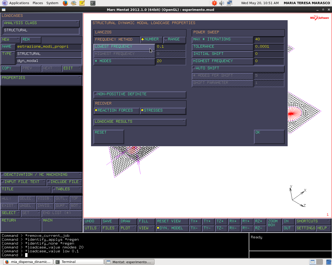332x265 pixels.
Task: Click SAVE button
Action: 110,222
